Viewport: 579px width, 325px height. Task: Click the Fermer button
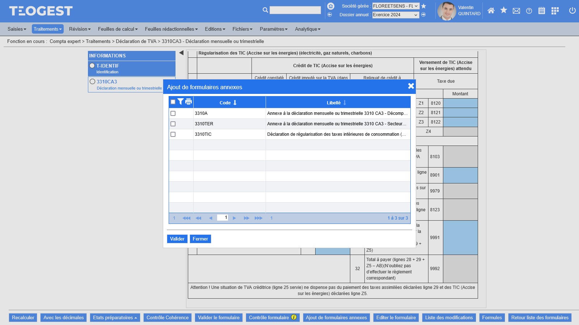[200, 239]
